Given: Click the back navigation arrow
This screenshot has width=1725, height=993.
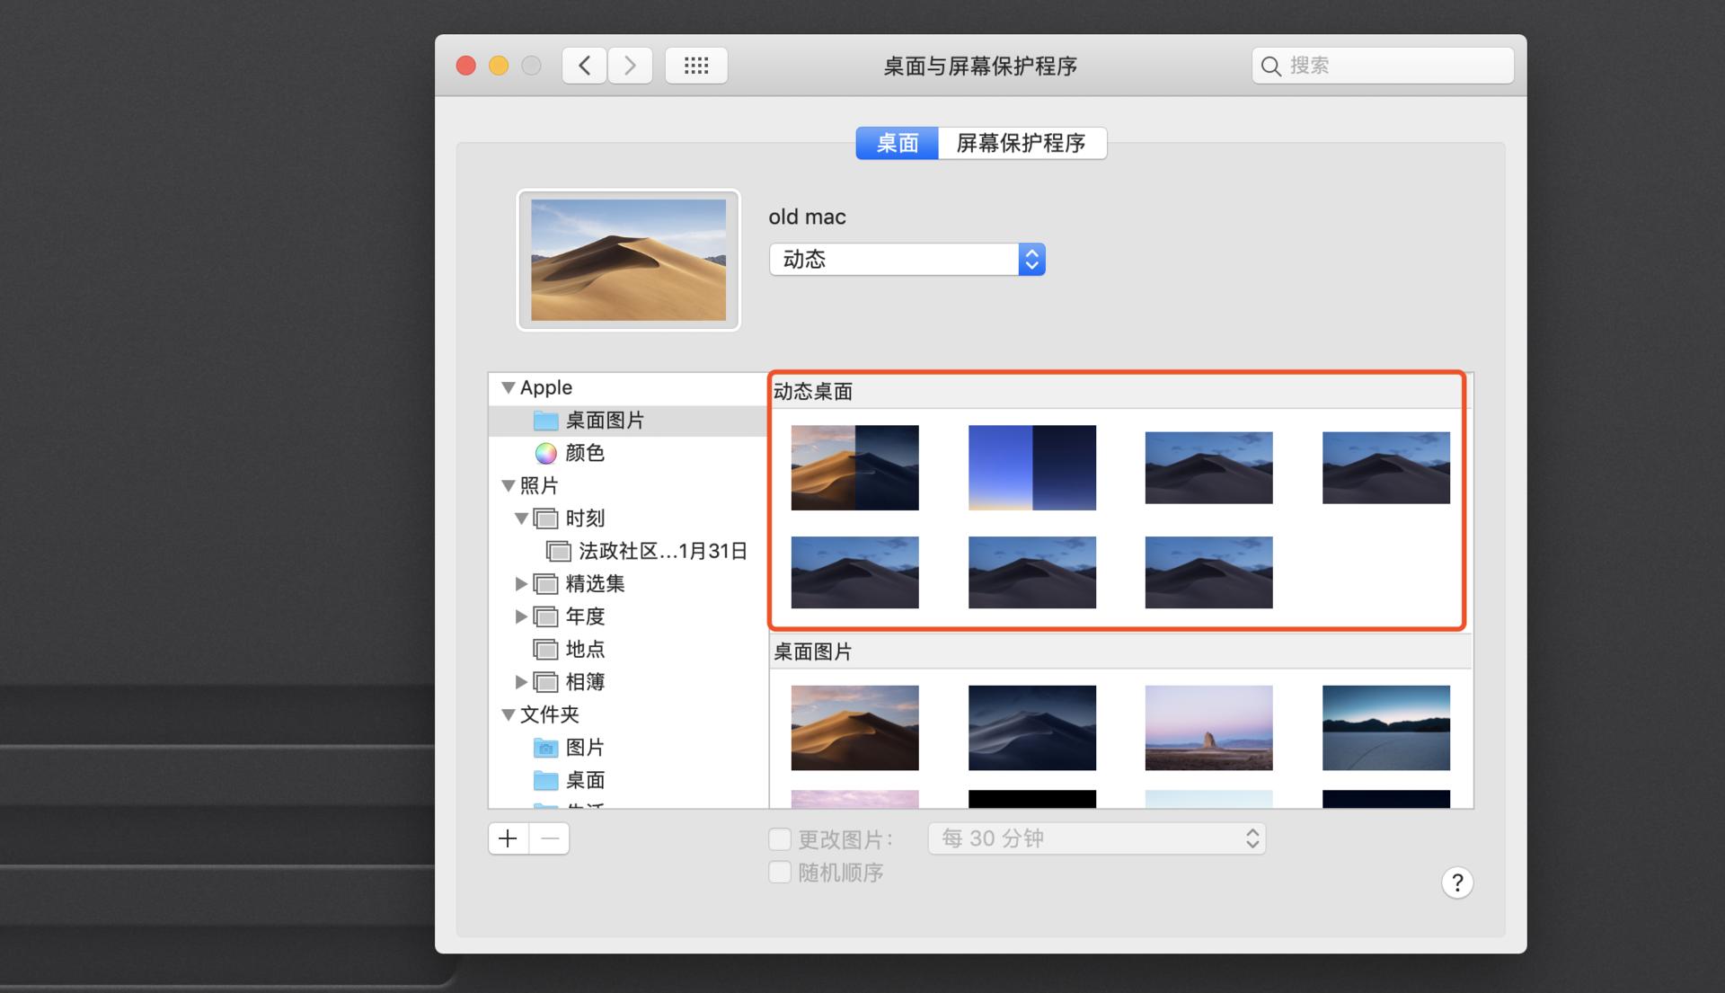Looking at the screenshot, I should coord(583,65).
